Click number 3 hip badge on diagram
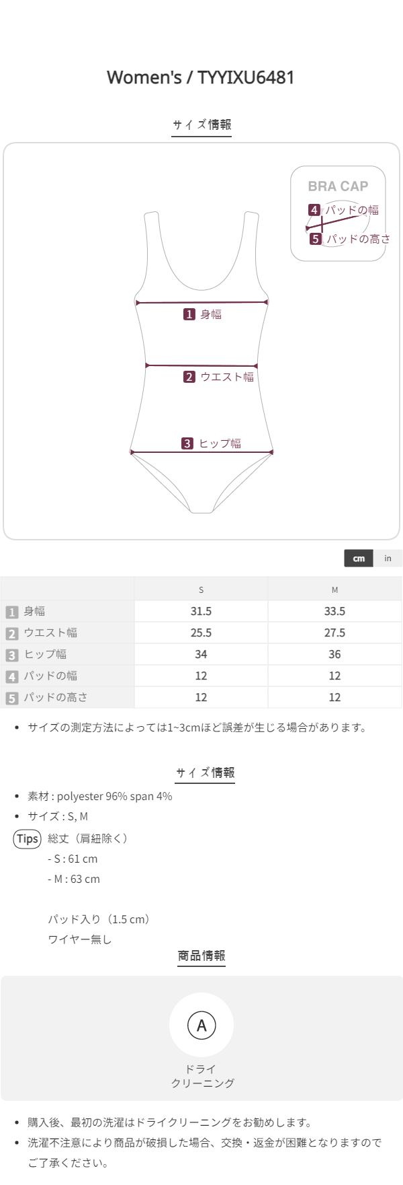The height and width of the screenshot is (1185, 403). (x=187, y=443)
